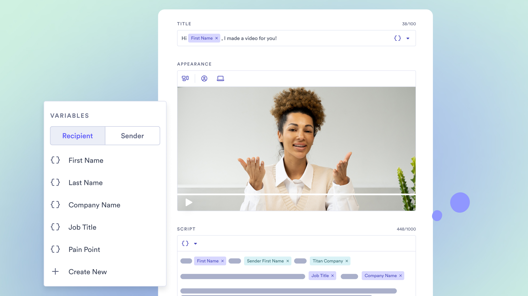Switch to the Sender variables tab
The height and width of the screenshot is (296, 528).
[132, 136]
